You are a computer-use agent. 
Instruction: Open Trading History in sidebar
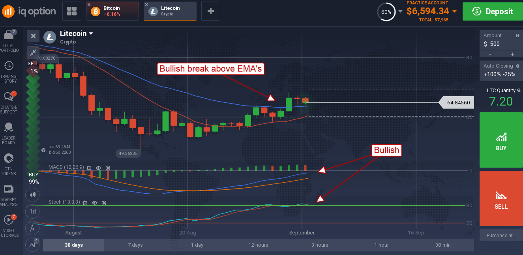pyautogui.click(x=9, y=72)
